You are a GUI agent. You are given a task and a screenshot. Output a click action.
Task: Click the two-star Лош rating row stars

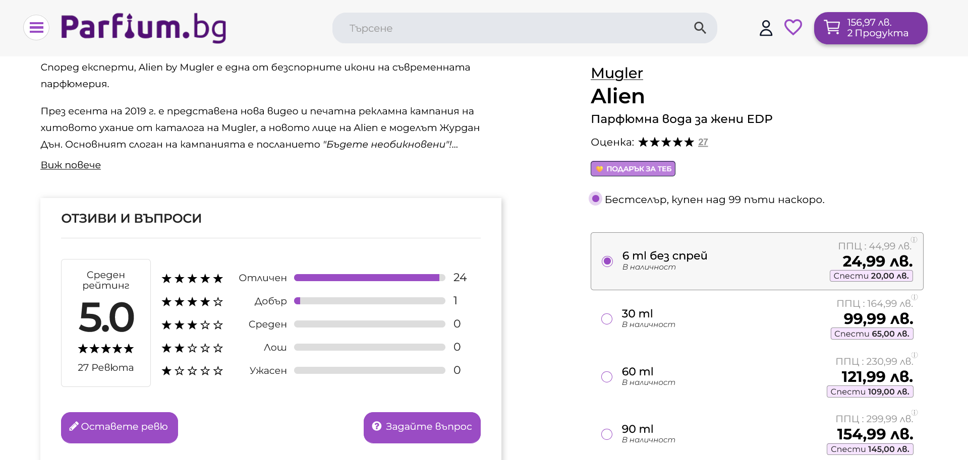pos(192,348)
